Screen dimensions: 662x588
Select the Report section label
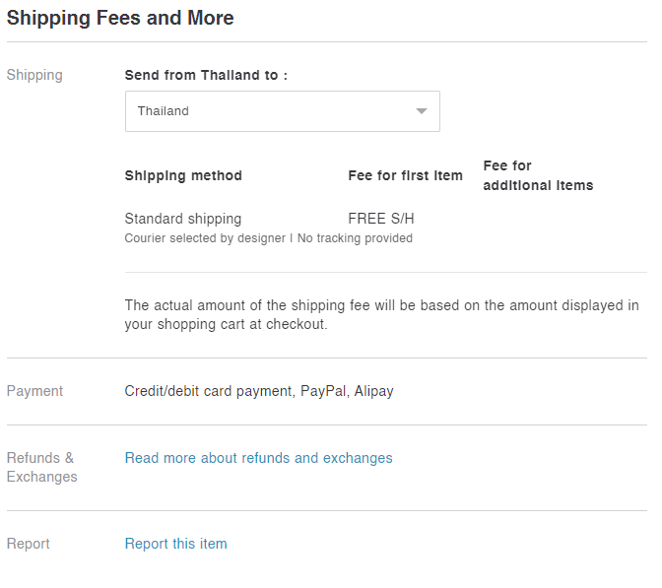coord(28,544)
